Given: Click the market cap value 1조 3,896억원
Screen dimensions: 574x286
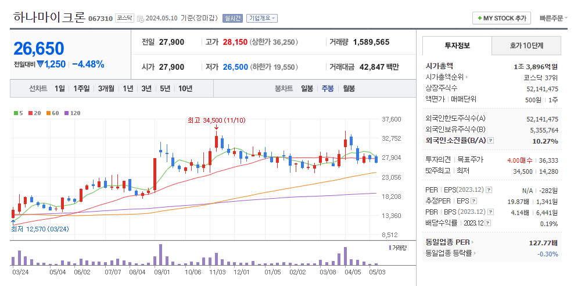Looking at the screenshot, I should tap(536, 67).
